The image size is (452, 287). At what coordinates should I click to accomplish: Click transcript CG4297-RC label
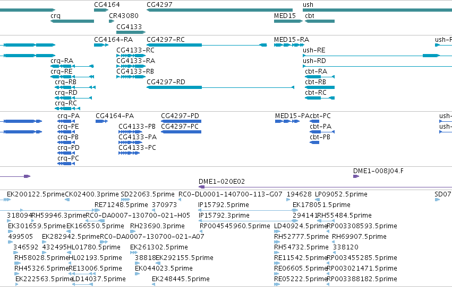click(166, 39)
